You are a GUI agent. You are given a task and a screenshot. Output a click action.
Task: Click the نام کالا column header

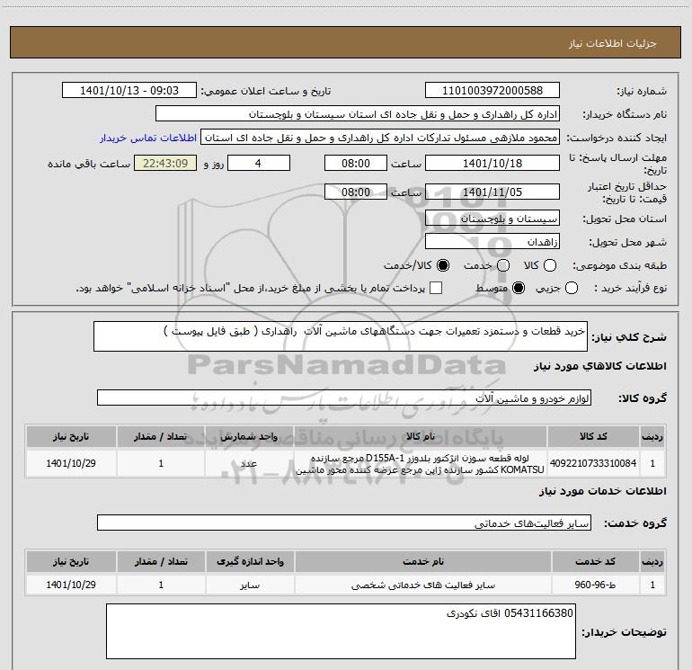click(x=421, y=437)
